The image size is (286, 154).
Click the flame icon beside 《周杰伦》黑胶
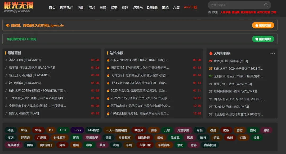click(108, 75)
